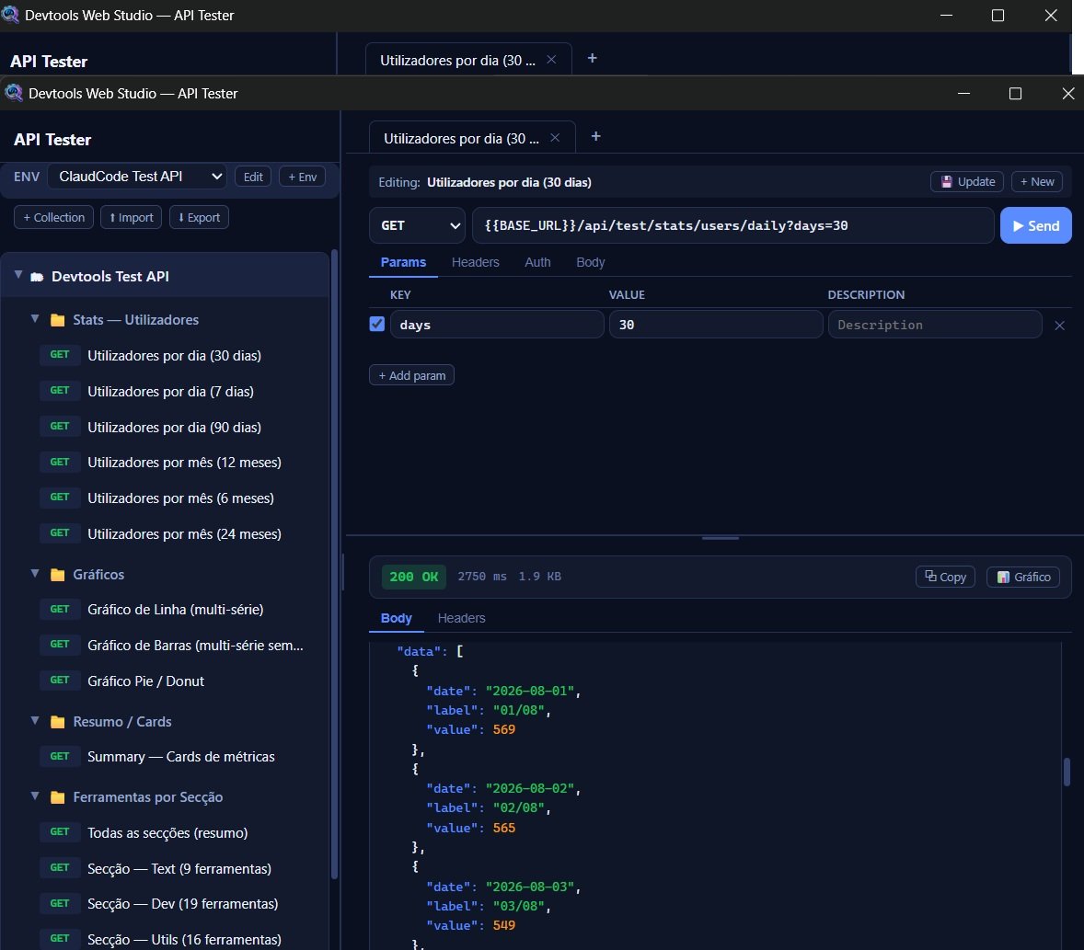Screen dimensions: 1084x950
Task: Collapse the Devtools Test API collection
Action: (18, 276)
